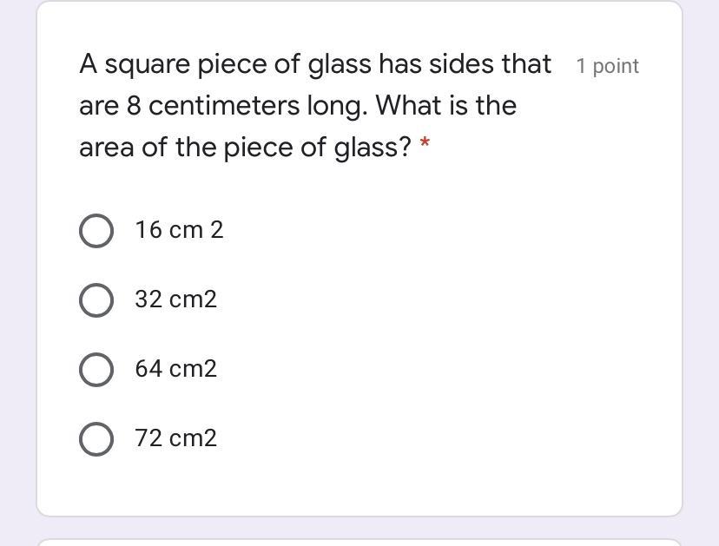Click the next question card at the bottom edge

[x=359, y=541]
